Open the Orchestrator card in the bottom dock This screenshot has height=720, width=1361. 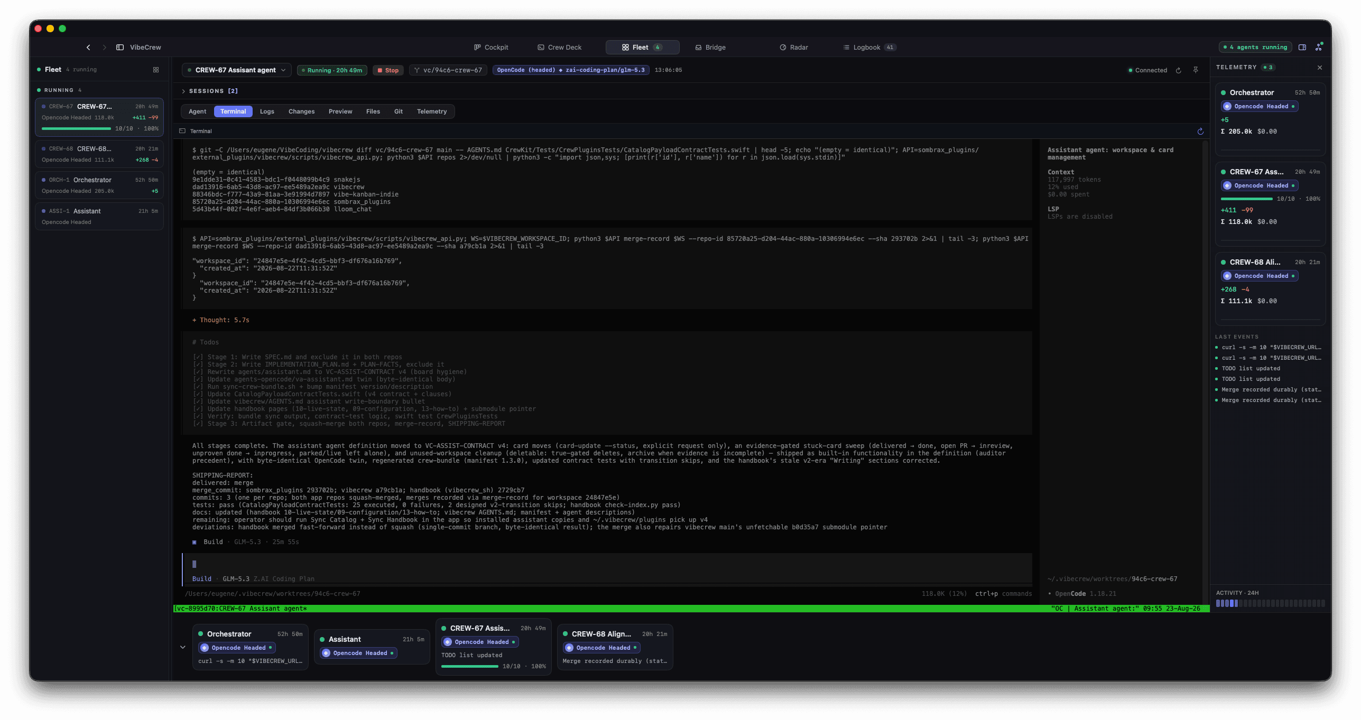click(x=251, y=647)
